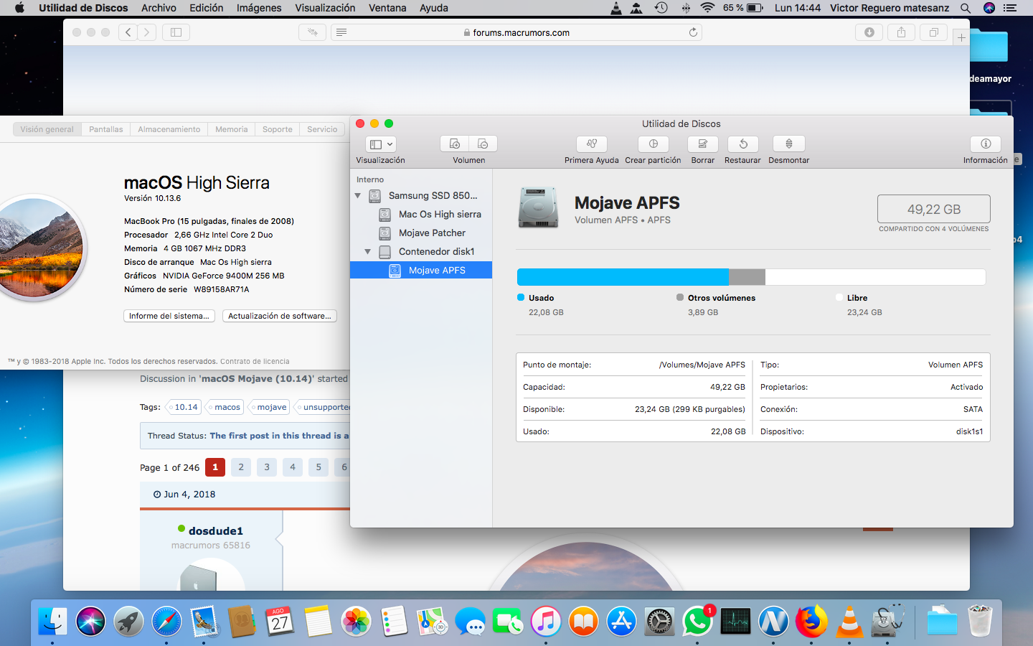Click the Restaurar toolbar icon

click(x=743, y=144)
